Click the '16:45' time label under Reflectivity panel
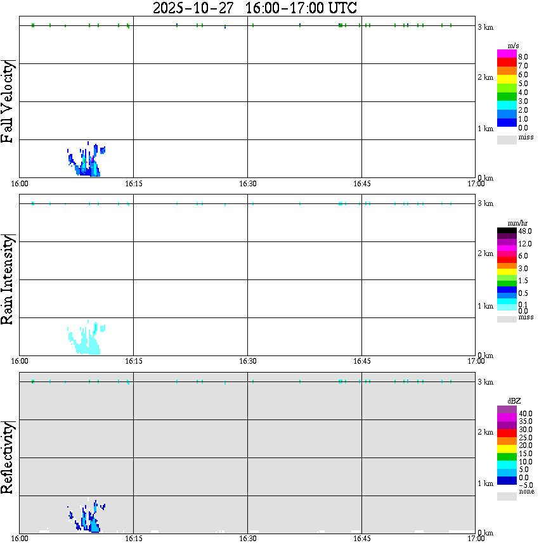 (362, 539)
